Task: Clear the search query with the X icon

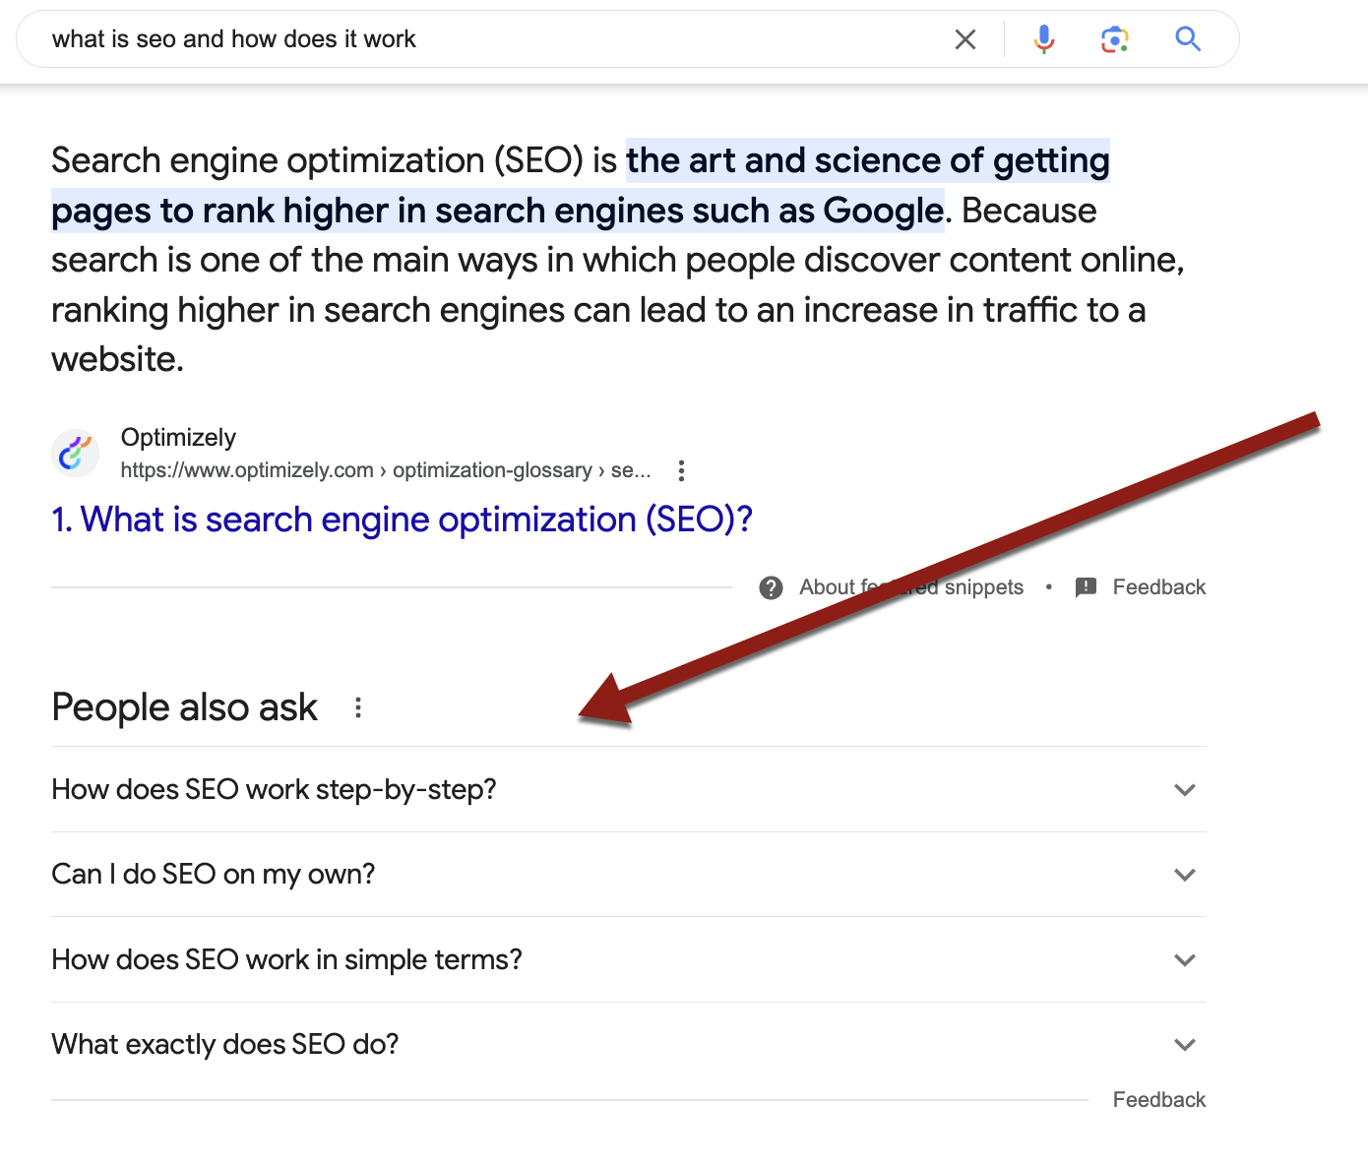Action: coord(965,39)
